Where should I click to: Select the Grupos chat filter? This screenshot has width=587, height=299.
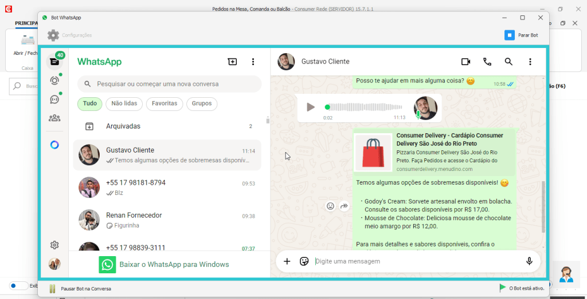point(202,103)
